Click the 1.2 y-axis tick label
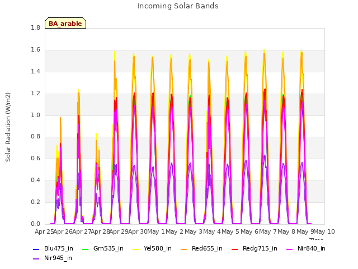The image size is (358, 269). pyautogui.click(x=35, y=94)
